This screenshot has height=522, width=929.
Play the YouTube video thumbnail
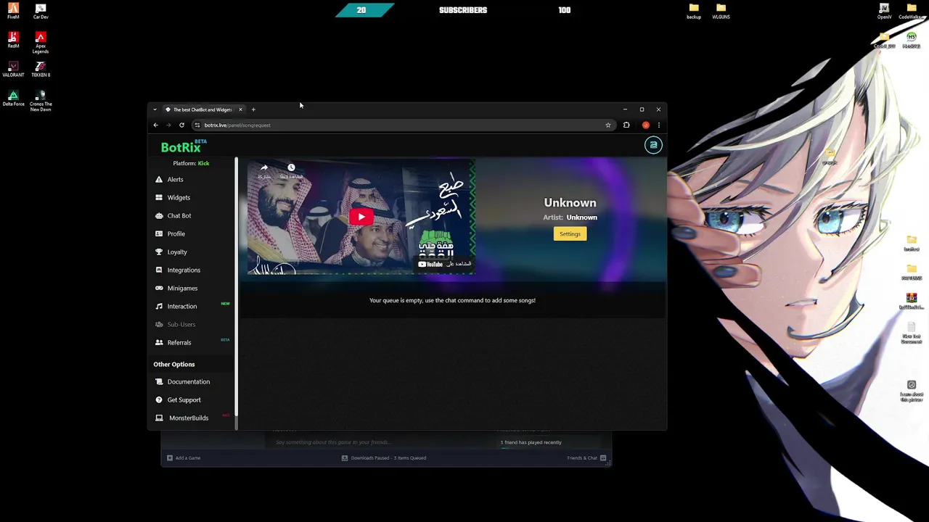tap(361, 217)
